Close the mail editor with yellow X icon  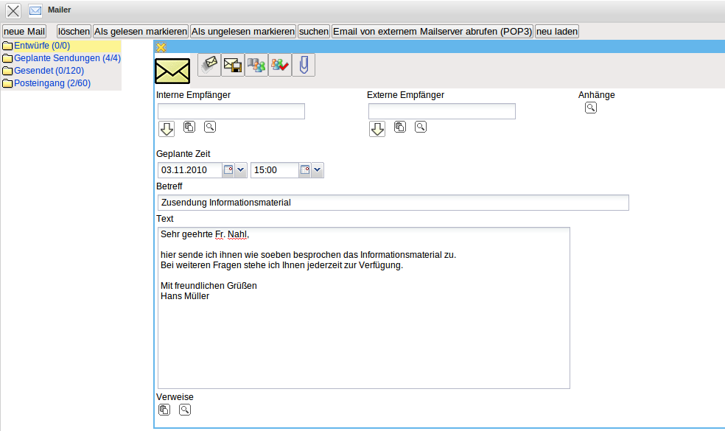(161, 47)
